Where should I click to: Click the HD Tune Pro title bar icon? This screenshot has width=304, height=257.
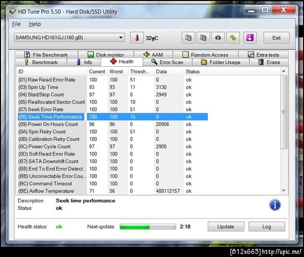(13, 12)
